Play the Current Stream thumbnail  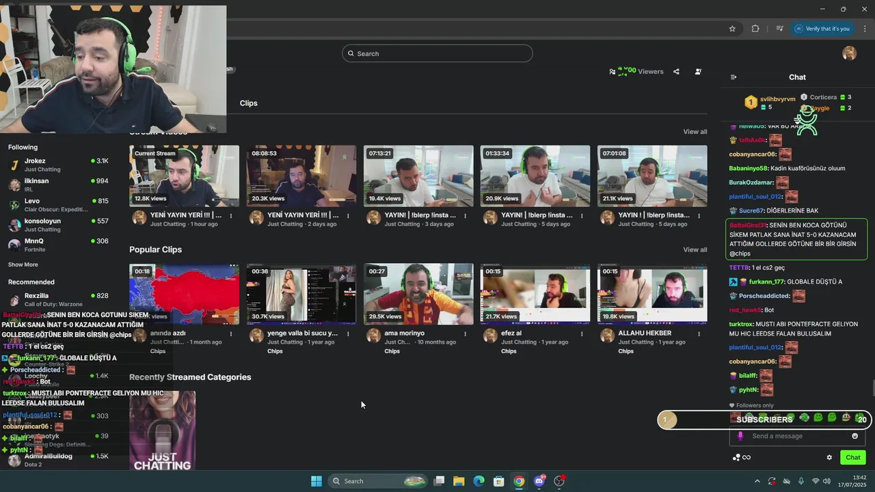185,176
